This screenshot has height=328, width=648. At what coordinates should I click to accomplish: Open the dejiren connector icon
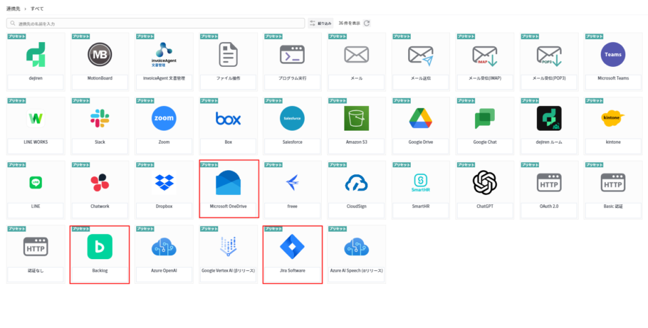pyautogui.click(x=36, y=55)
